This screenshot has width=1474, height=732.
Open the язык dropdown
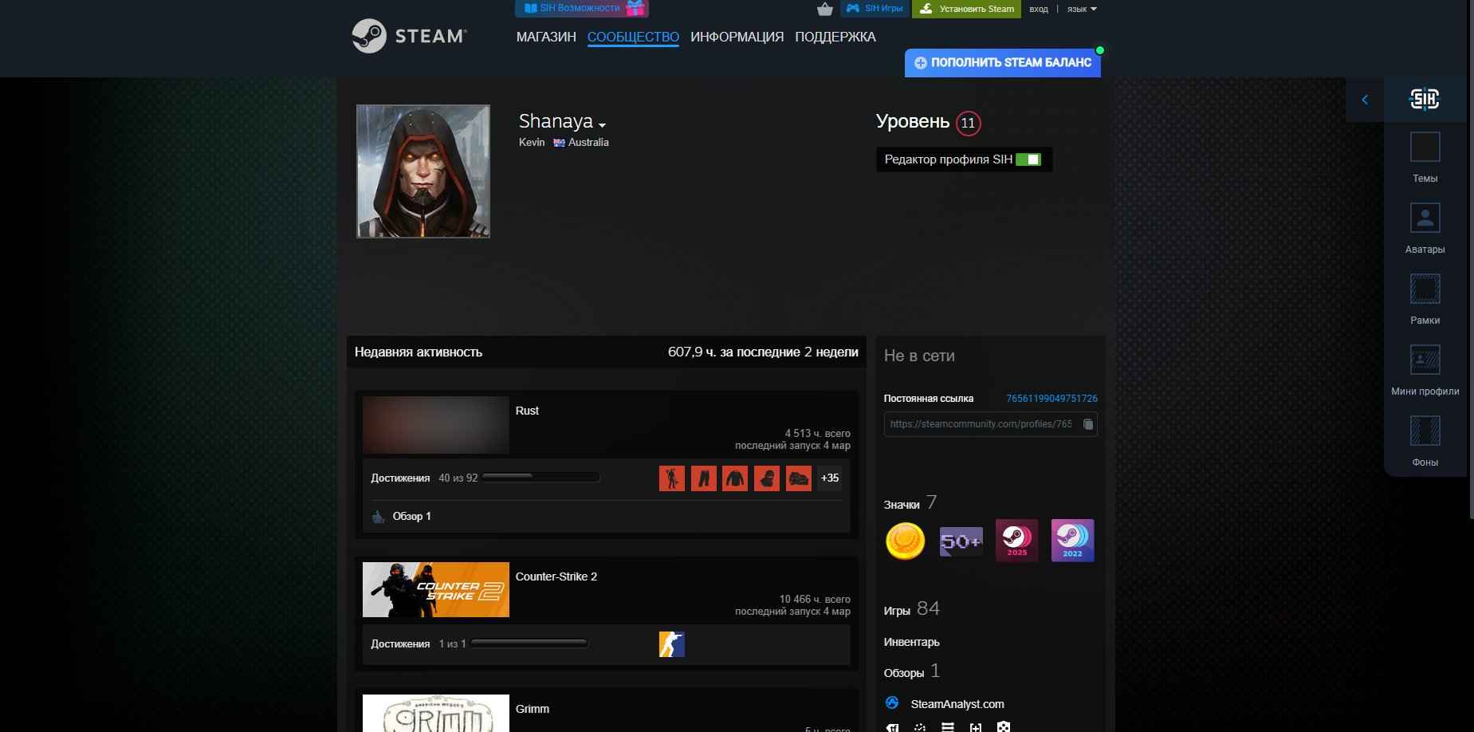coord(1081,10)
